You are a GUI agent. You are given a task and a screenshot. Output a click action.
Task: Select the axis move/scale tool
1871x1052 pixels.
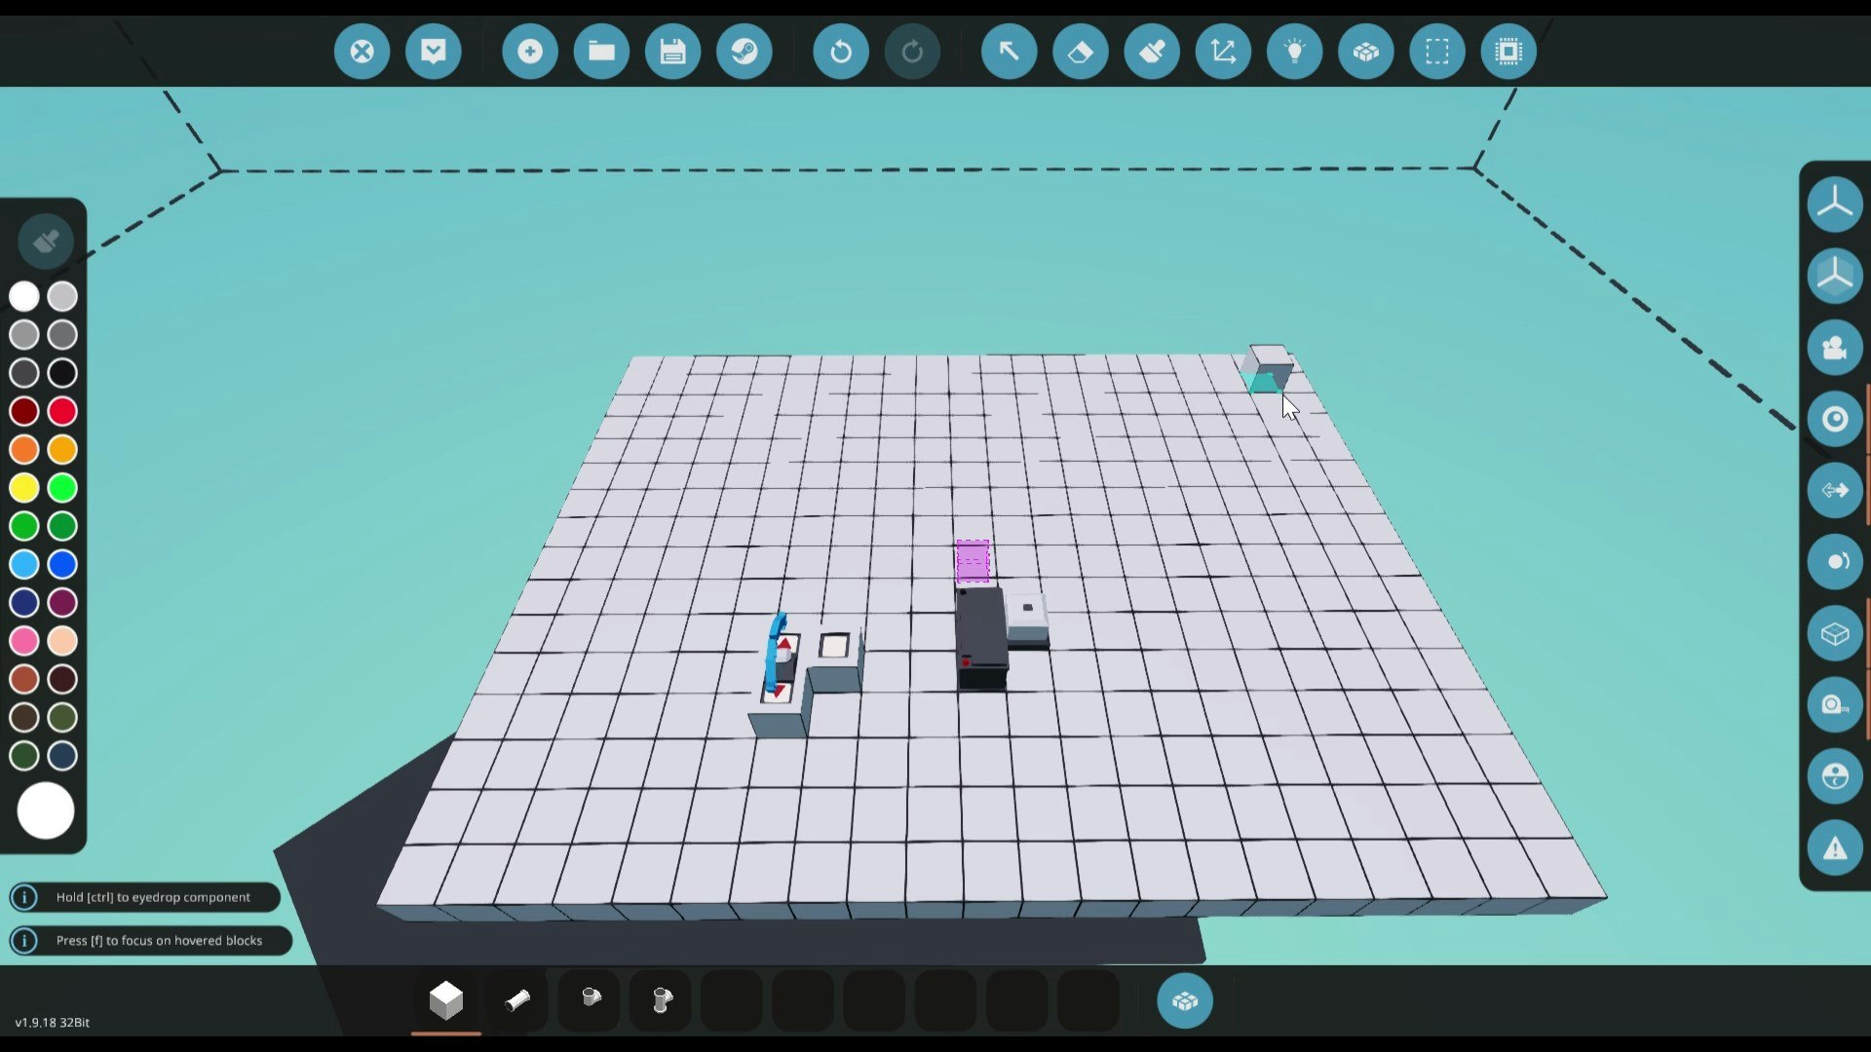1223,51
